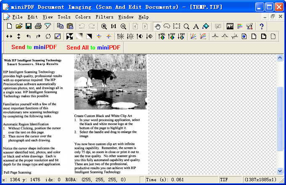Open the histogram display
286x185 pixels.
point(230,26)
